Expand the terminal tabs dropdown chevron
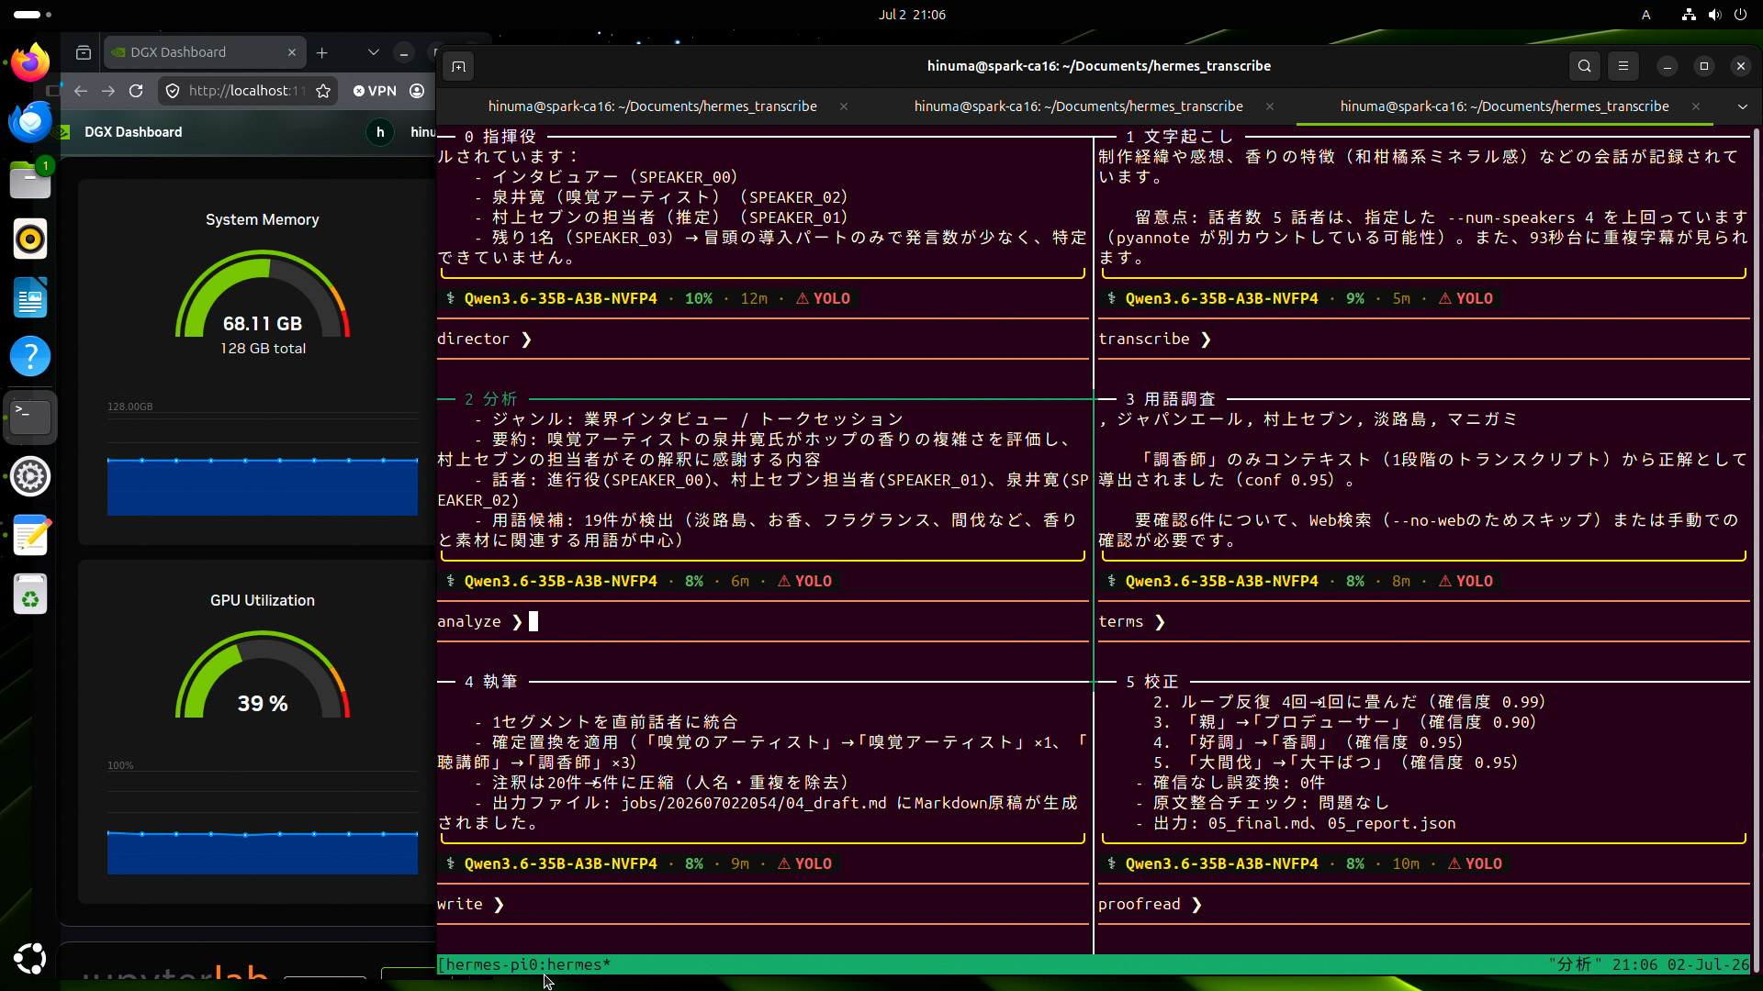This screenshot has height=991, width=1763. (1742, 106)
